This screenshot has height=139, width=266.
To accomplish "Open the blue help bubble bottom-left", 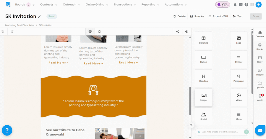I will click(x=7, y=130).
